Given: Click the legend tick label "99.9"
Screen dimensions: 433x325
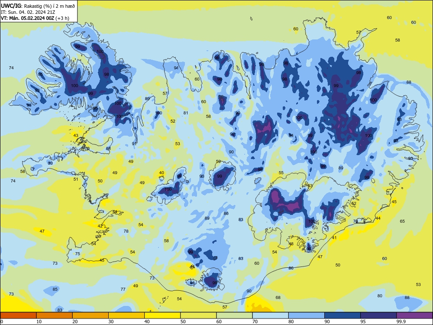Looking at the screenshot, I should [401, 322].
